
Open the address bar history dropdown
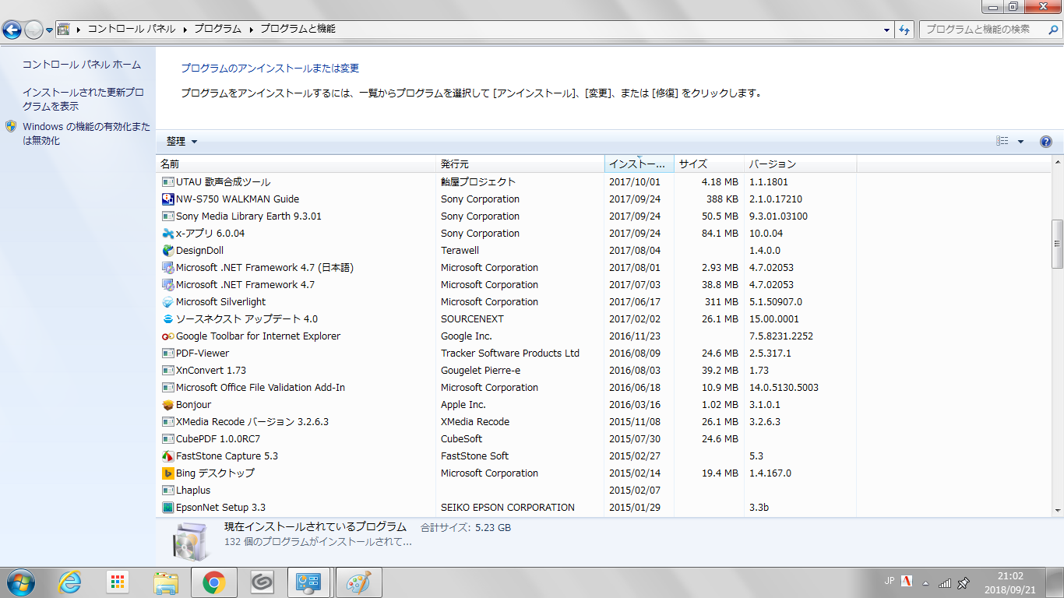click(888, 30)
